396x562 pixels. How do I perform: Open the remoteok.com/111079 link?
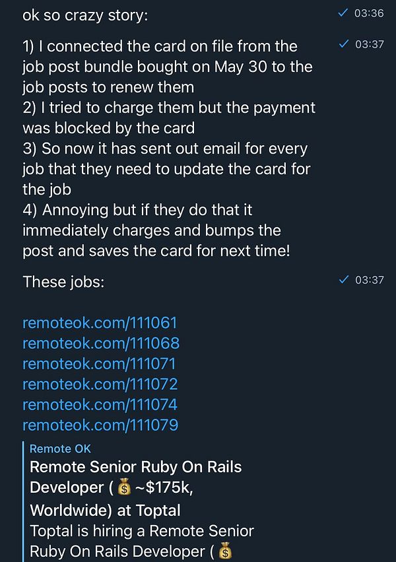tap(100, 425)
